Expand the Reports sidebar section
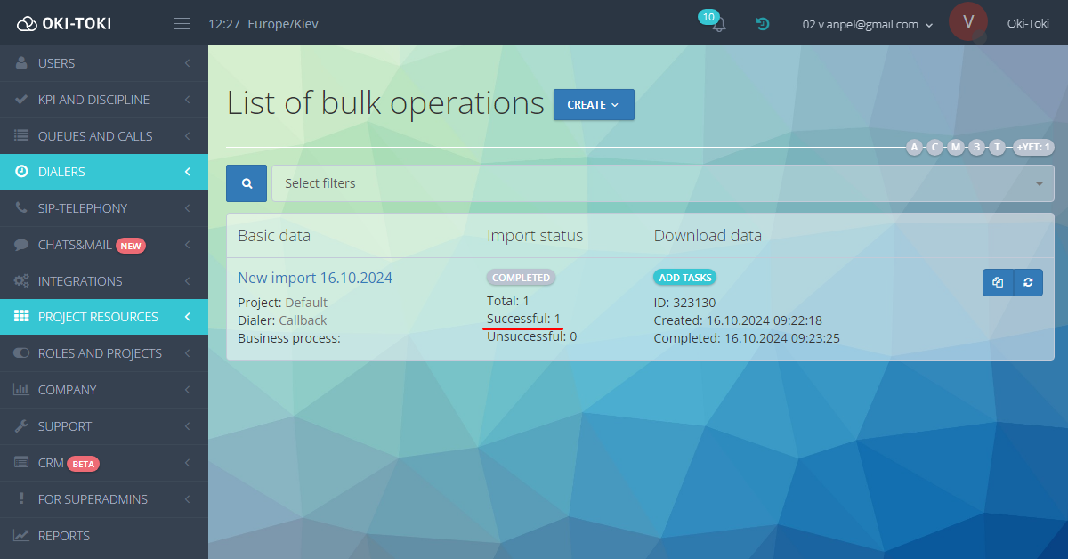1068x559 pixels. [x=104, y=536]
